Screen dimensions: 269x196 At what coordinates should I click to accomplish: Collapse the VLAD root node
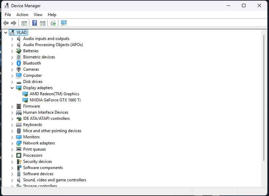pyautogui.click(x=6, y=32)
